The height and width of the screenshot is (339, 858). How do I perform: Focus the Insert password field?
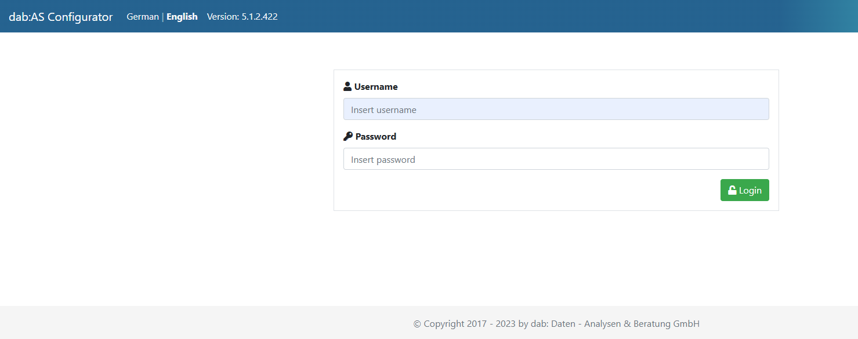(x=556, y=159)
